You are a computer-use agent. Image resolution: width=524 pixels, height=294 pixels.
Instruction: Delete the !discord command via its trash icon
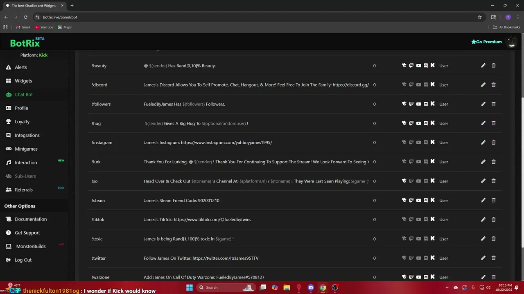click(x=493, y=85)
